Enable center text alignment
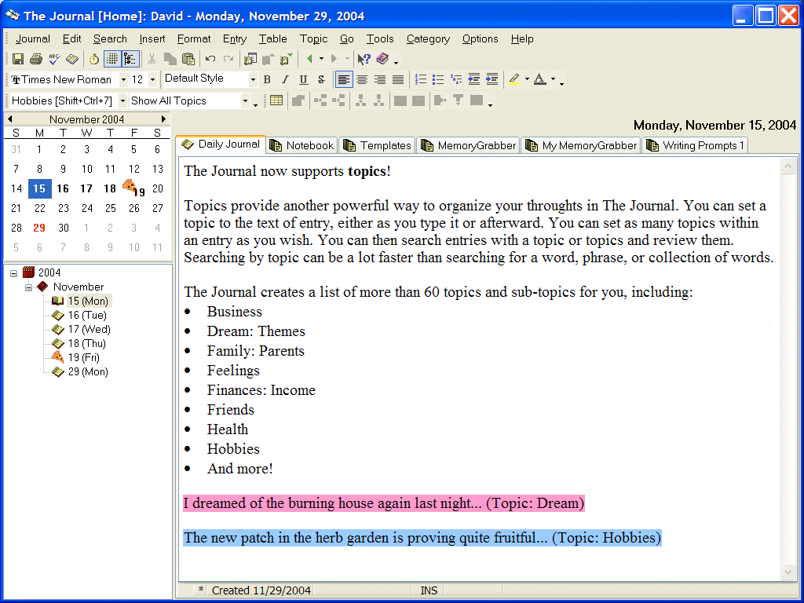The height and width of the screenshot is (603, 804). pyautogui.click(x=362, y=79)
